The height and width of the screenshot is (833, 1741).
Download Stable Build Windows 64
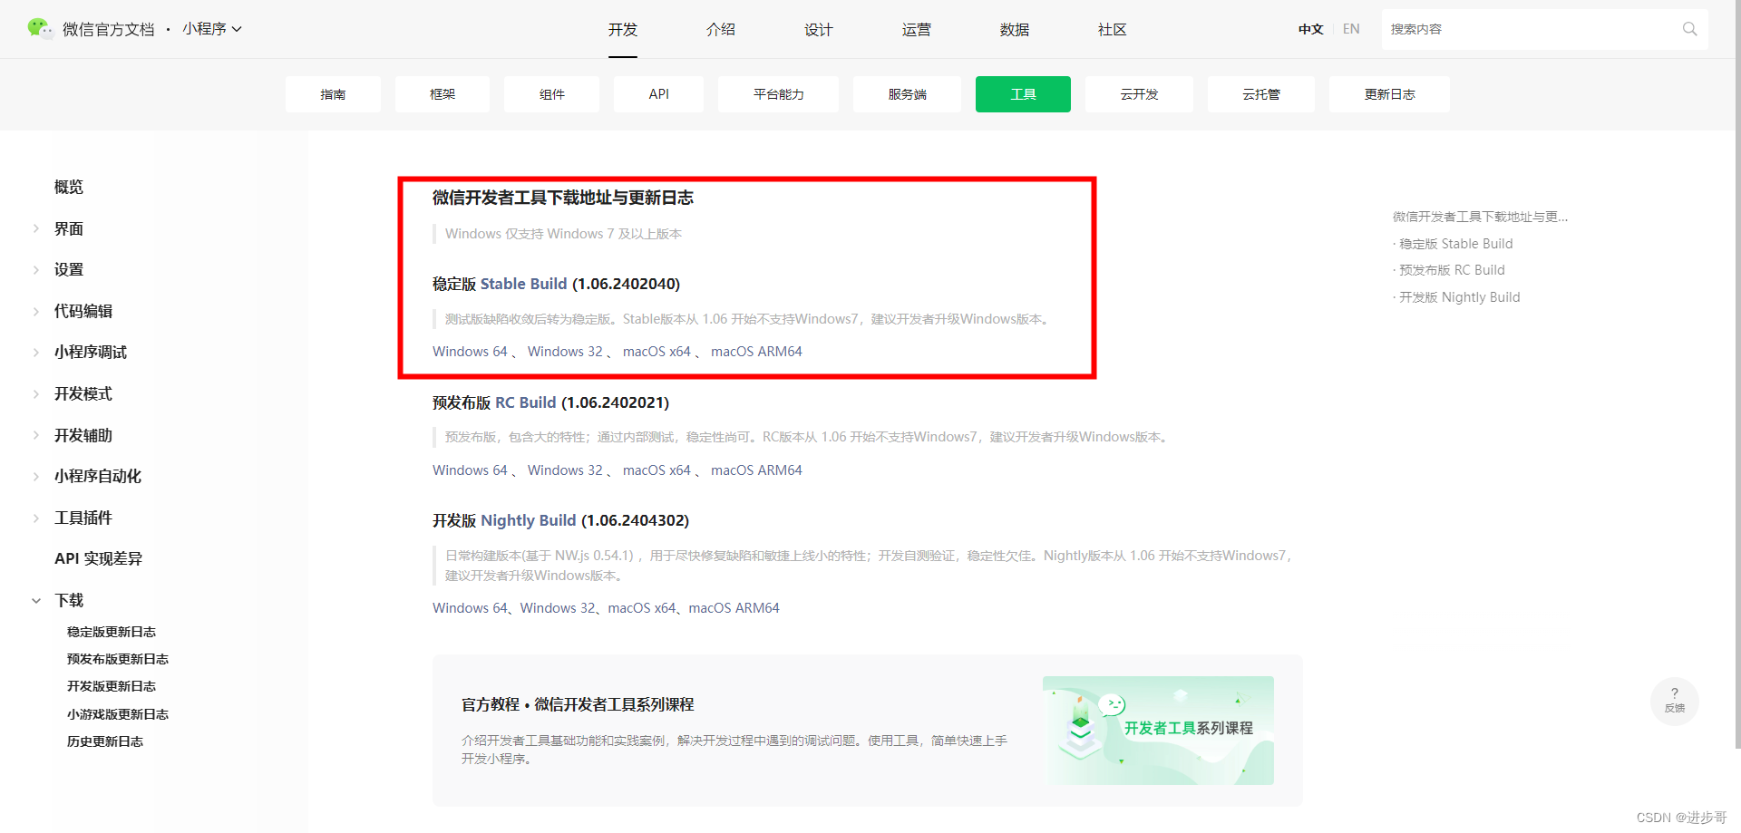click(470, 352)
